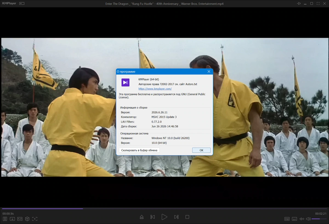Viewport: 329px width, 224px height.
Task: Click the download video icon
Action: 12,219
